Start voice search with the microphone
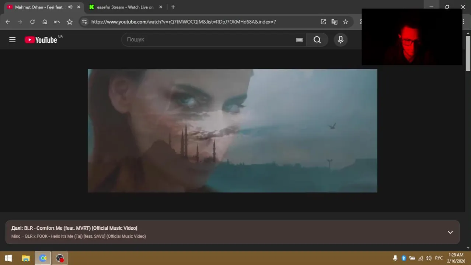Image resolution: width=471 pixels, height=265 pixels. tap(341, 40)
